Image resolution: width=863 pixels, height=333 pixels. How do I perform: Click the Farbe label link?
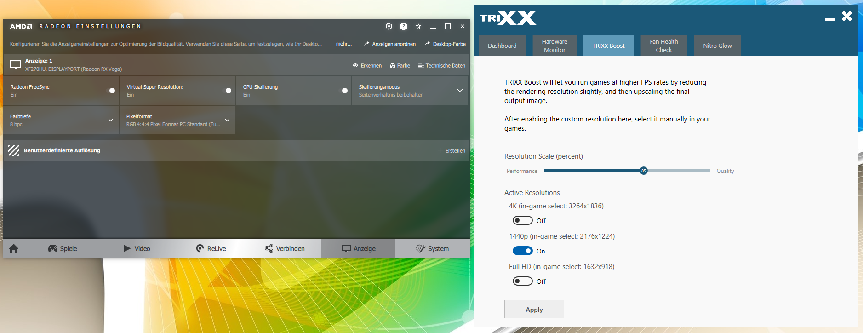403,66
